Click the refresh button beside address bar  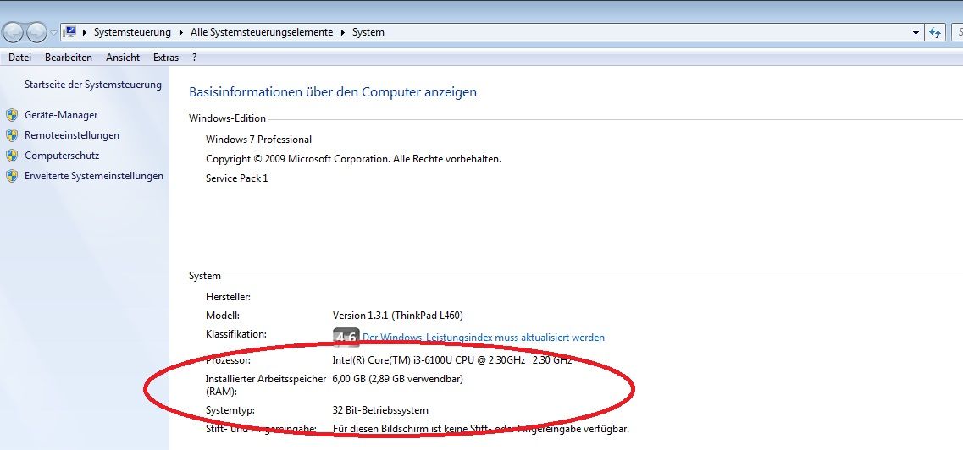coord(935,32)
